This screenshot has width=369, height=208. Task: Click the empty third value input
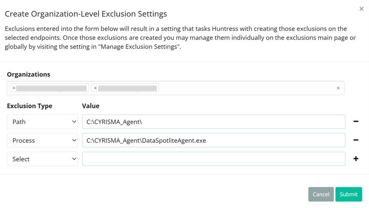213,159
